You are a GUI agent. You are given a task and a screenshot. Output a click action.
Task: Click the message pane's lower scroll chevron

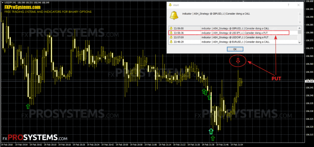coord(300,22)
